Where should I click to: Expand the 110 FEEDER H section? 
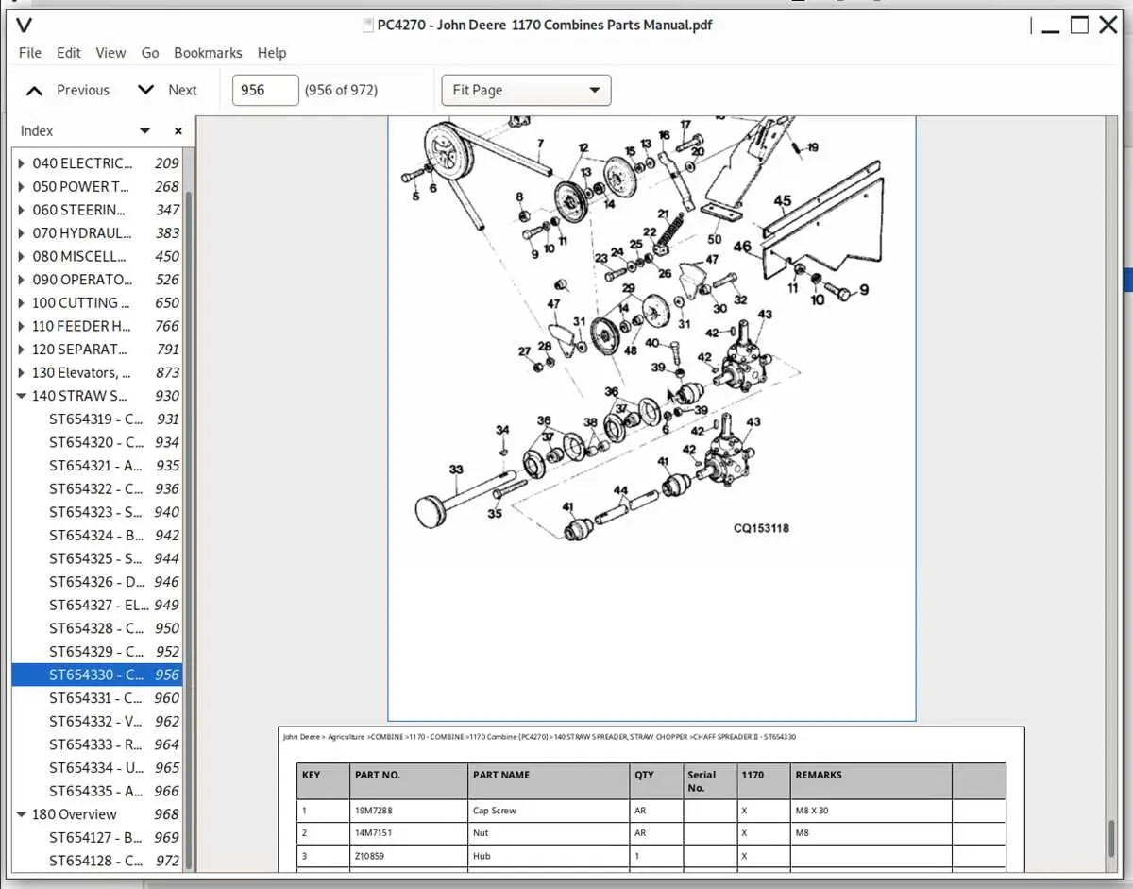click(x=22, y=326)
